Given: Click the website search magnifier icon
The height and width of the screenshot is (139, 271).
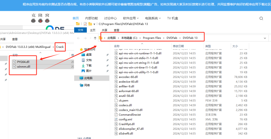Looking at the screenshot, I should (261, 18).
